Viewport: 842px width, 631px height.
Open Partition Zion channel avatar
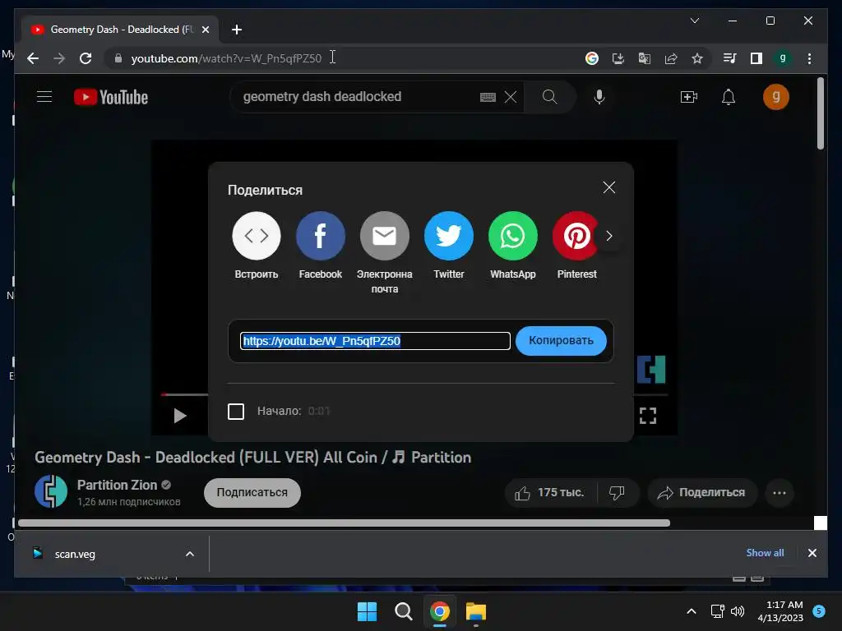51,491
